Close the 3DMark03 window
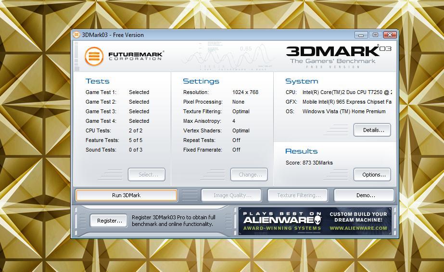Viewport: 444px width, 272px height. point(390,35)
